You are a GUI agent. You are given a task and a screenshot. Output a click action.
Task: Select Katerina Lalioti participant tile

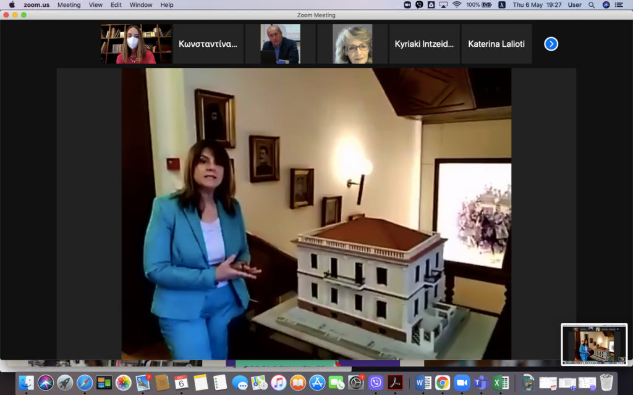(496, 44)
